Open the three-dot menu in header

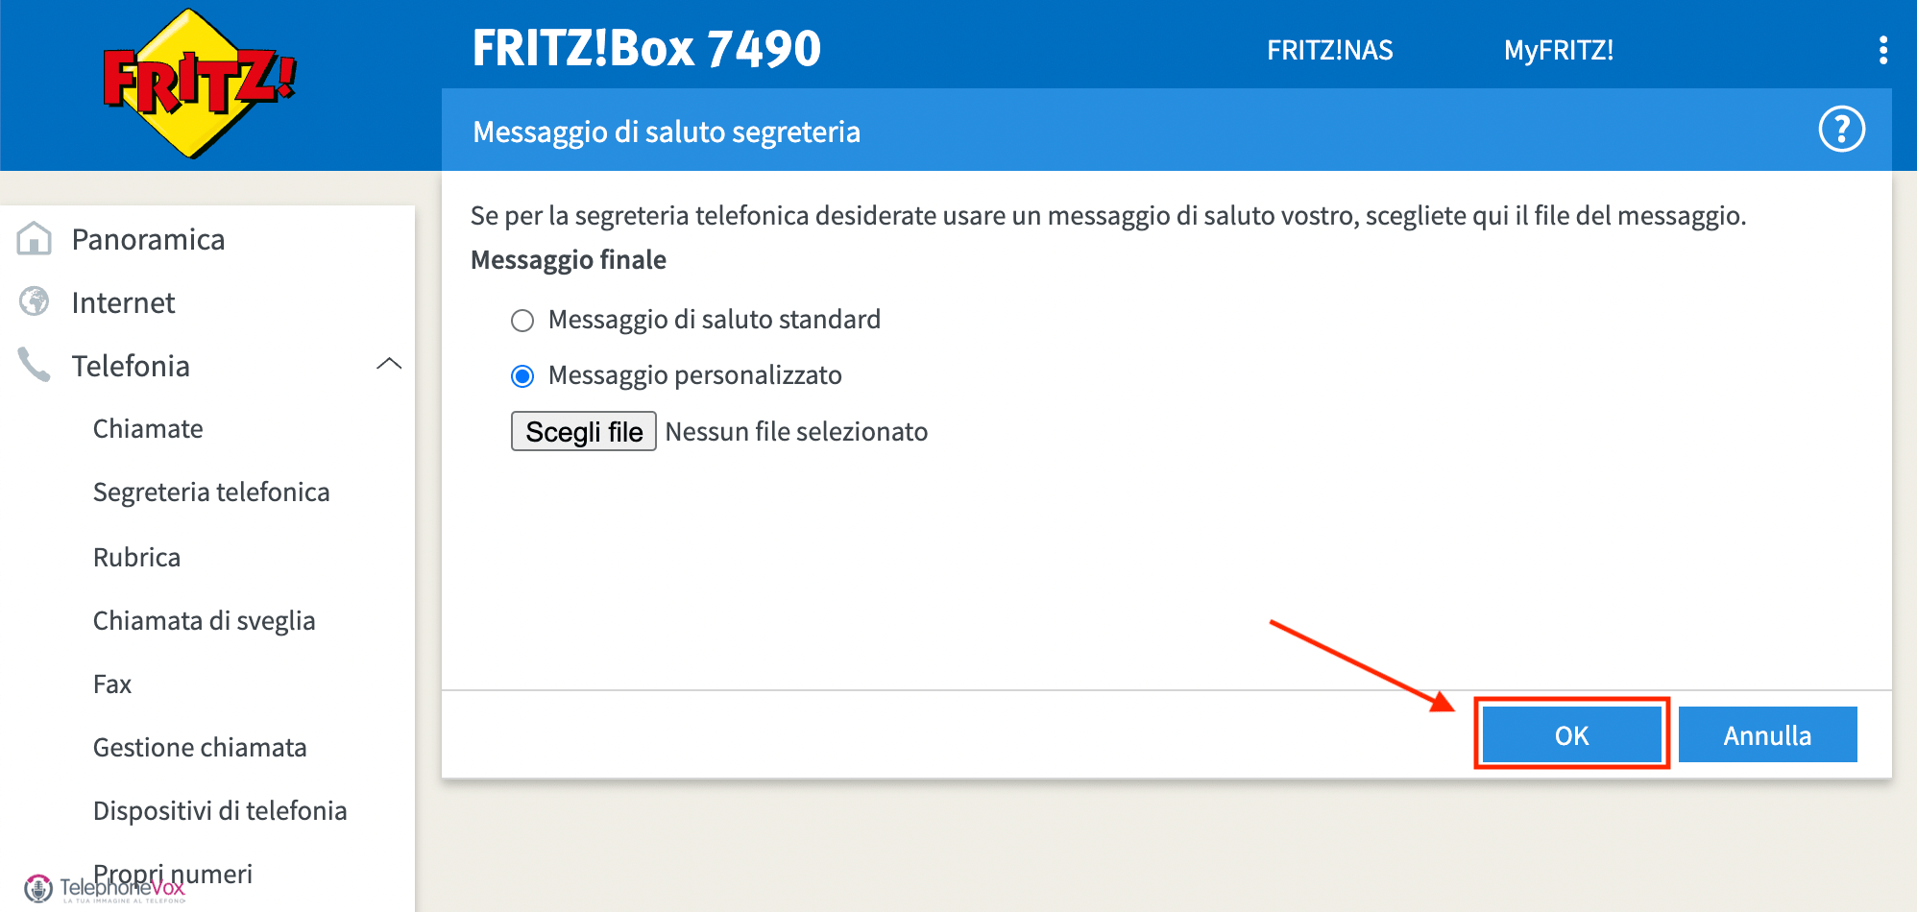click(x=1882, y=50)
